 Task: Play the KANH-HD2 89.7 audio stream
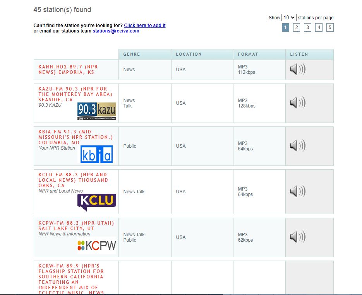[297, 70]
